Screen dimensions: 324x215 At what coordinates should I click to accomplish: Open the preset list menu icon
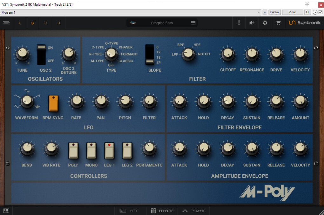pos(193,23)
